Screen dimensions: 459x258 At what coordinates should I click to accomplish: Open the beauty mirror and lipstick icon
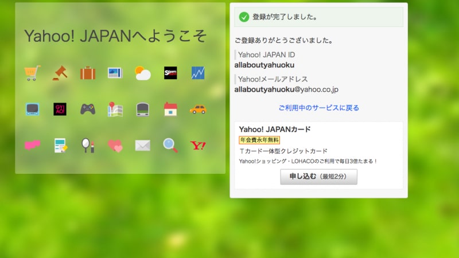click(88, 146)
